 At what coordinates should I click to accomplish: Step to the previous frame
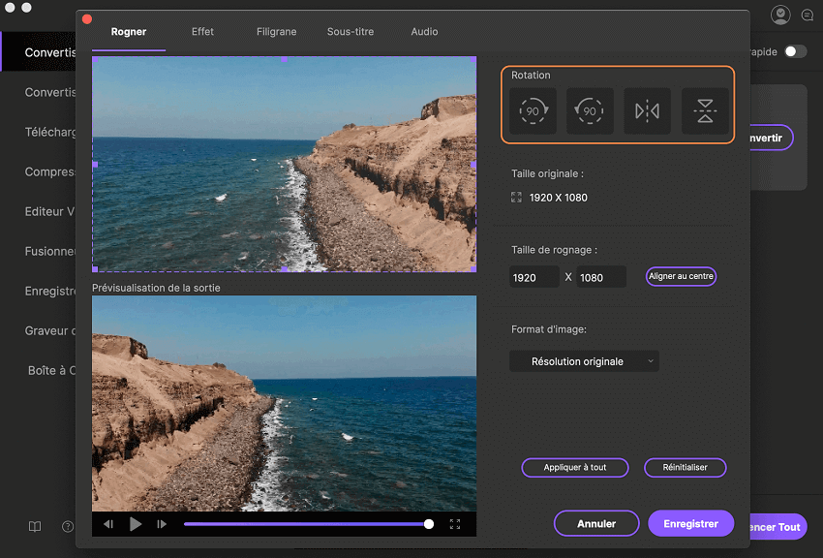click(108, 524)
